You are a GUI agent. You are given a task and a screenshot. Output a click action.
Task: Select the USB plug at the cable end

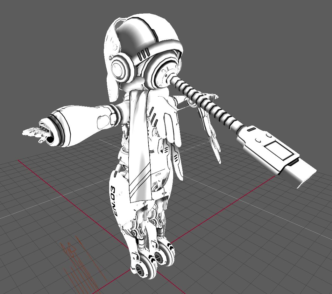pos(276,155)
